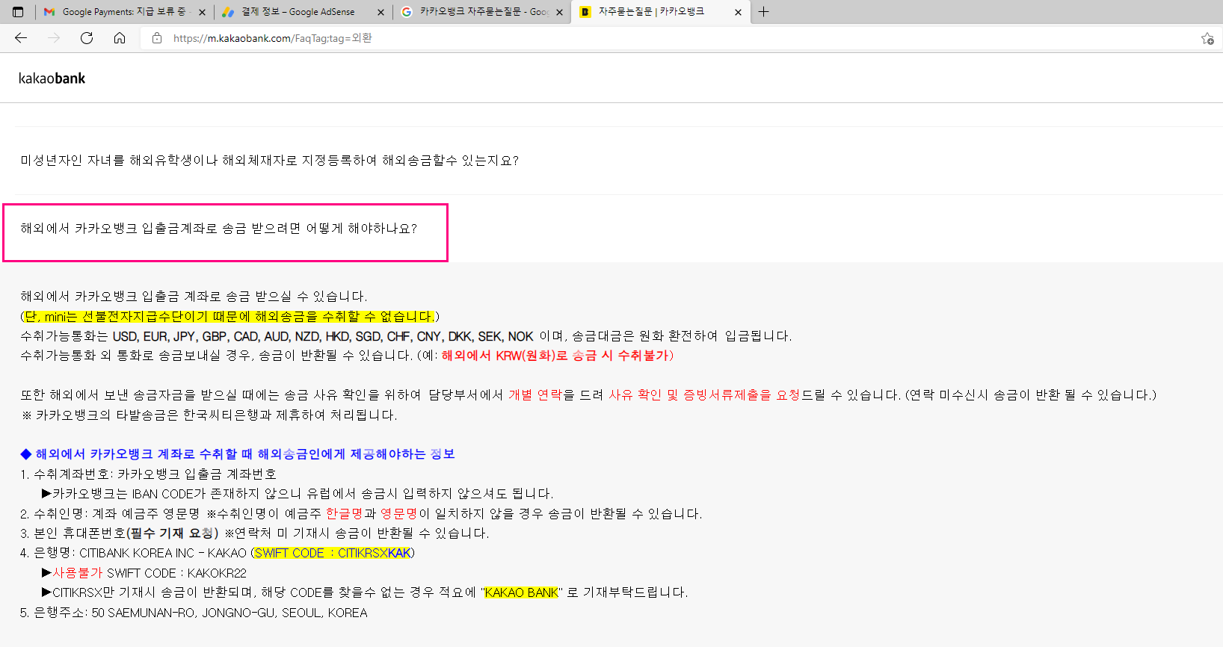Open a new browser tab
This screenshot has height=650, width=1223.
coord(763,12)
